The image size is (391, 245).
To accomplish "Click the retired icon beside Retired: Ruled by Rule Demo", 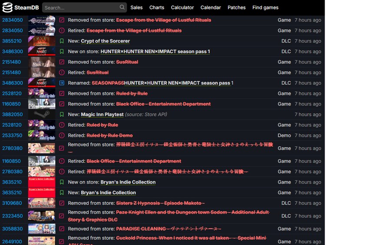I will [x=62, y=135].
